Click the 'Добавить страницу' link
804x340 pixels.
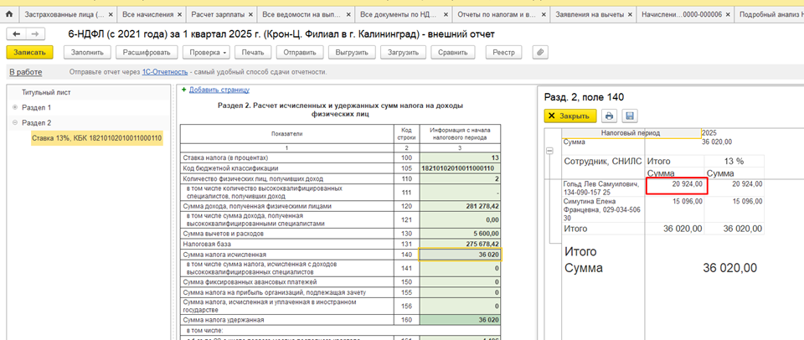[x=218, y=90]
